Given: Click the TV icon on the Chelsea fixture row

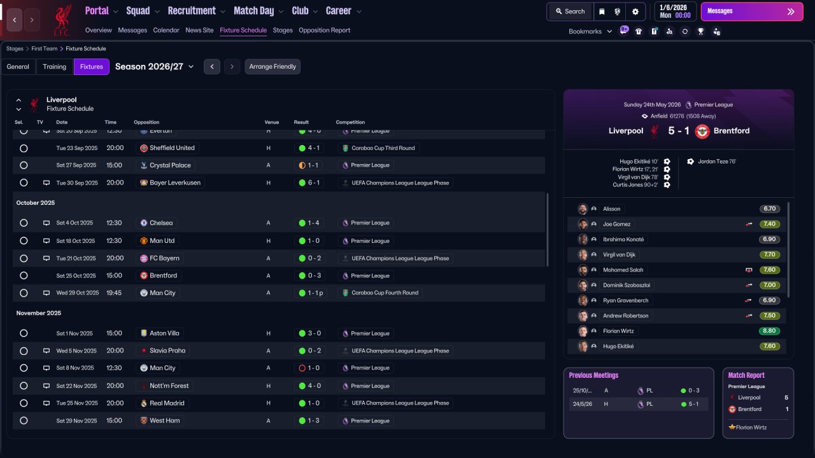Looking at the screenshot, I should [46, 223].
